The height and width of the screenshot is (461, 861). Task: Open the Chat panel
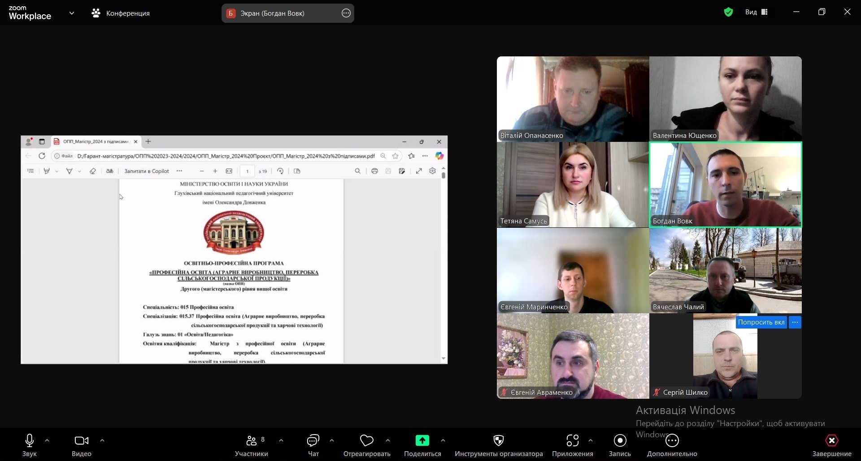[x=313, y=441]
